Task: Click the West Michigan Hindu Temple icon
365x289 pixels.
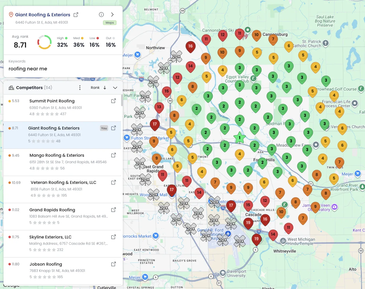Action: (x=283, y=241)
